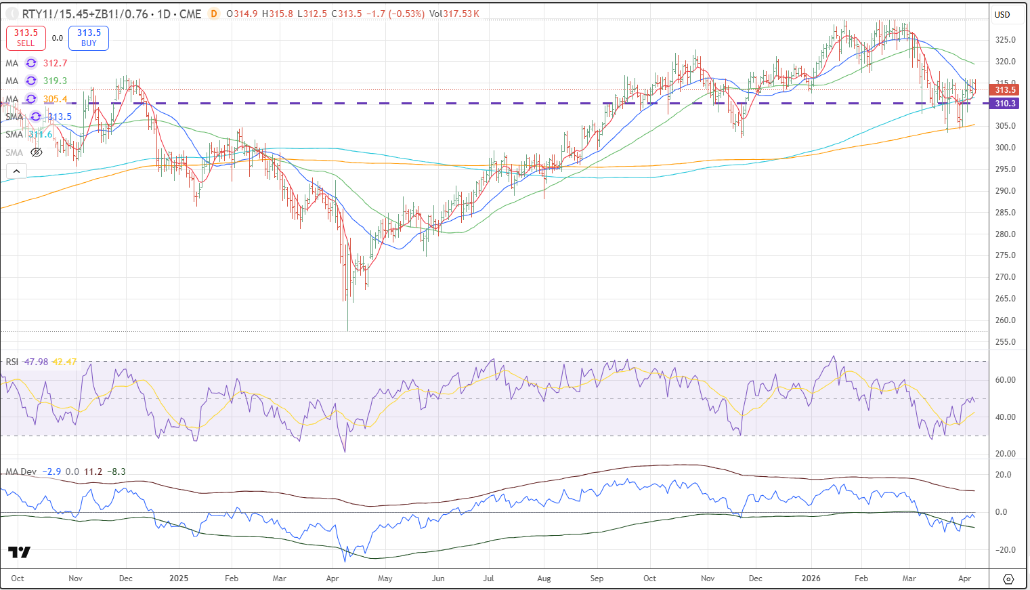Open the USD currency selector

(1002, 14)
